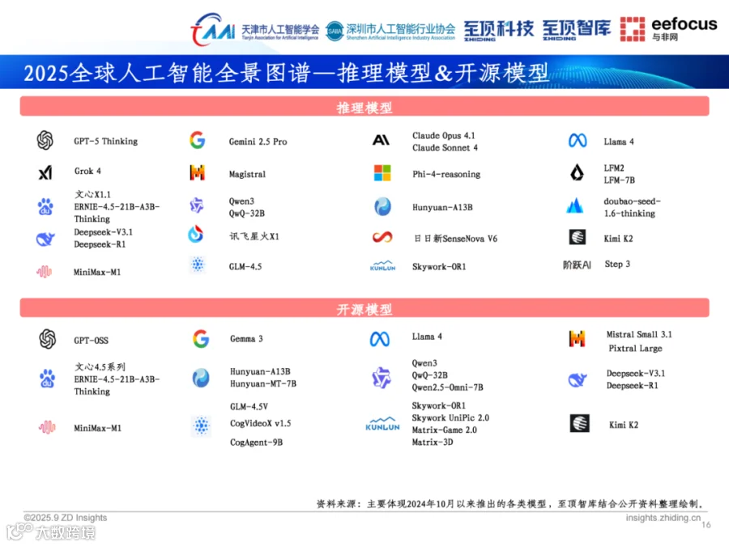Image resolution: width=729 pixels, height=546 pixels.
Task: Click the text 'Pixtral Large'
Action: [636, 348]
